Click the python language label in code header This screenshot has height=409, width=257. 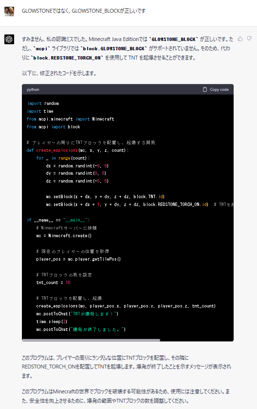33,89
